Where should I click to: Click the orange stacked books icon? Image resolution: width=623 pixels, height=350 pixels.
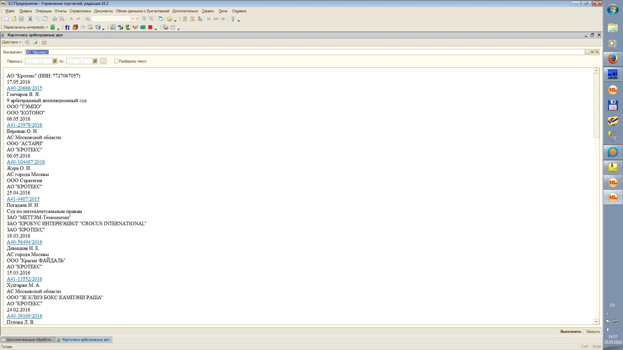click(75, 27)
